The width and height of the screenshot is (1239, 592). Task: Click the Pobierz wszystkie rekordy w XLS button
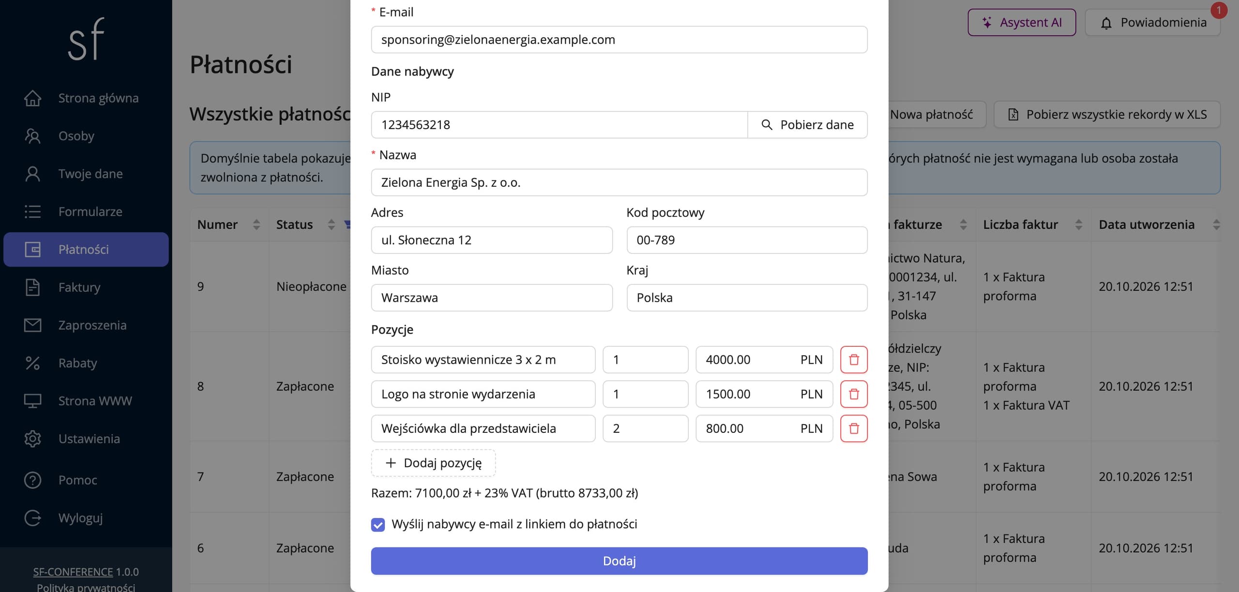(x=1107, y=115)
